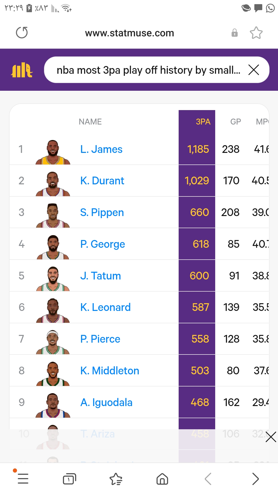Dismiss the bottom overlay with X

click(x=271, y=437)
